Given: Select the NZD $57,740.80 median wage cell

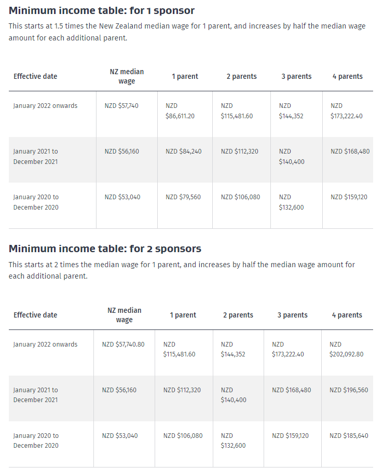Looking at the screenshot, I should click(x=124, y=345).
